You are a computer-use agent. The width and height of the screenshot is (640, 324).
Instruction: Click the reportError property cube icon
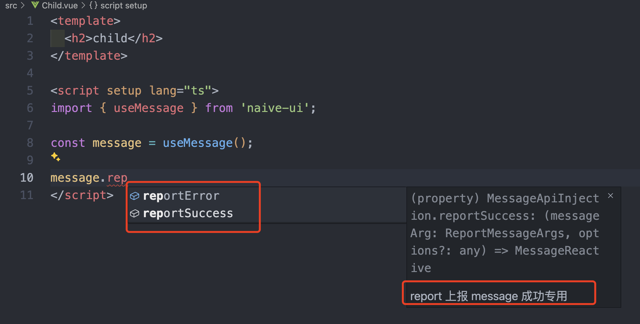coord(135,196)
